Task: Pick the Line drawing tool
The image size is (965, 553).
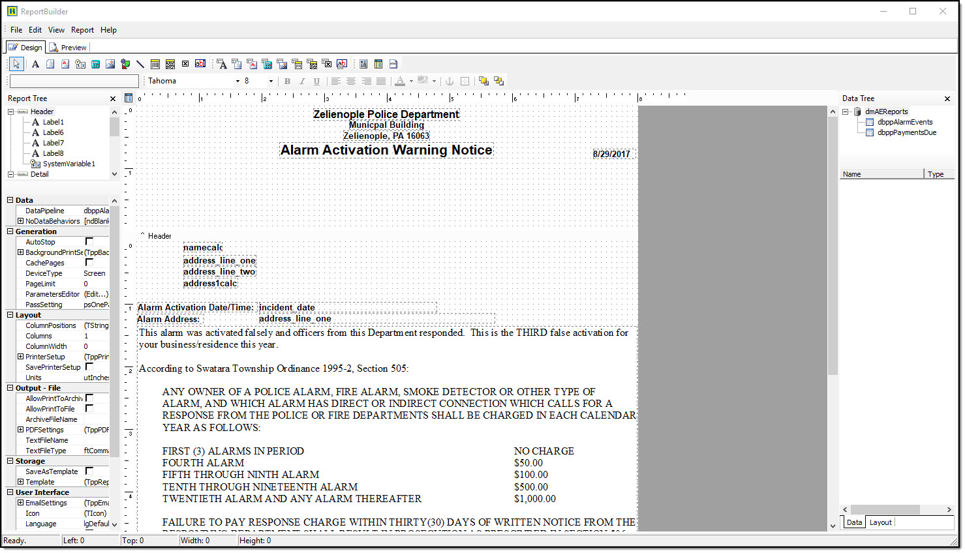Action: click(x=140, y=64)
